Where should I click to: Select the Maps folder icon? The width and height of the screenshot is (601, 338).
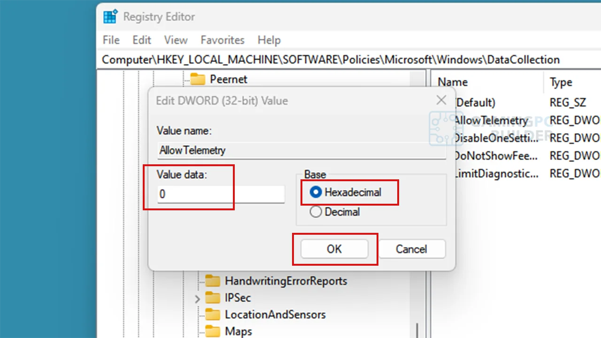(213, 331)
